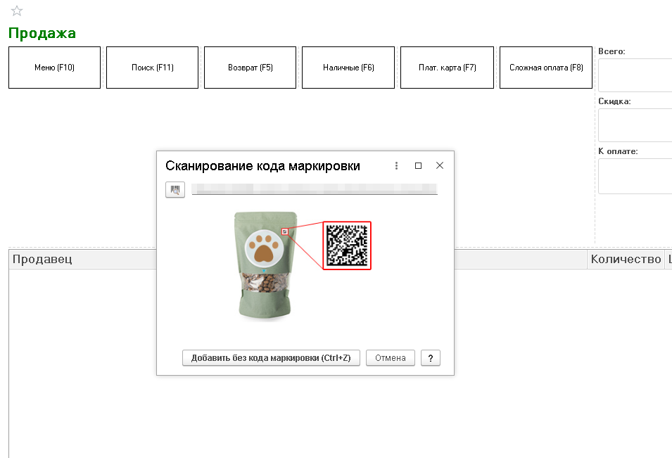Click the enlarged DataMatrix code image
The image size is (672, 458).
(x=347, y=246)
